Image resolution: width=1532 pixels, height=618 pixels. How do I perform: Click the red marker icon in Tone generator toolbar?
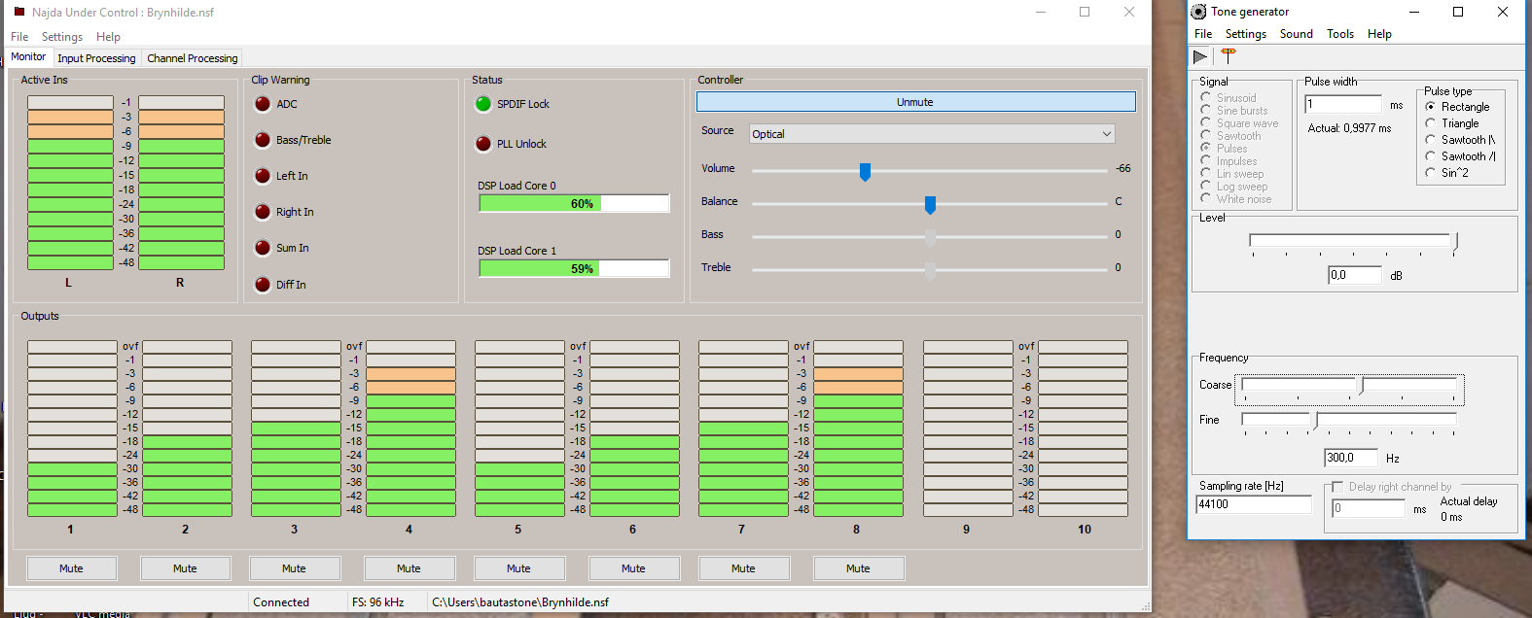(x=1229, y=55)
